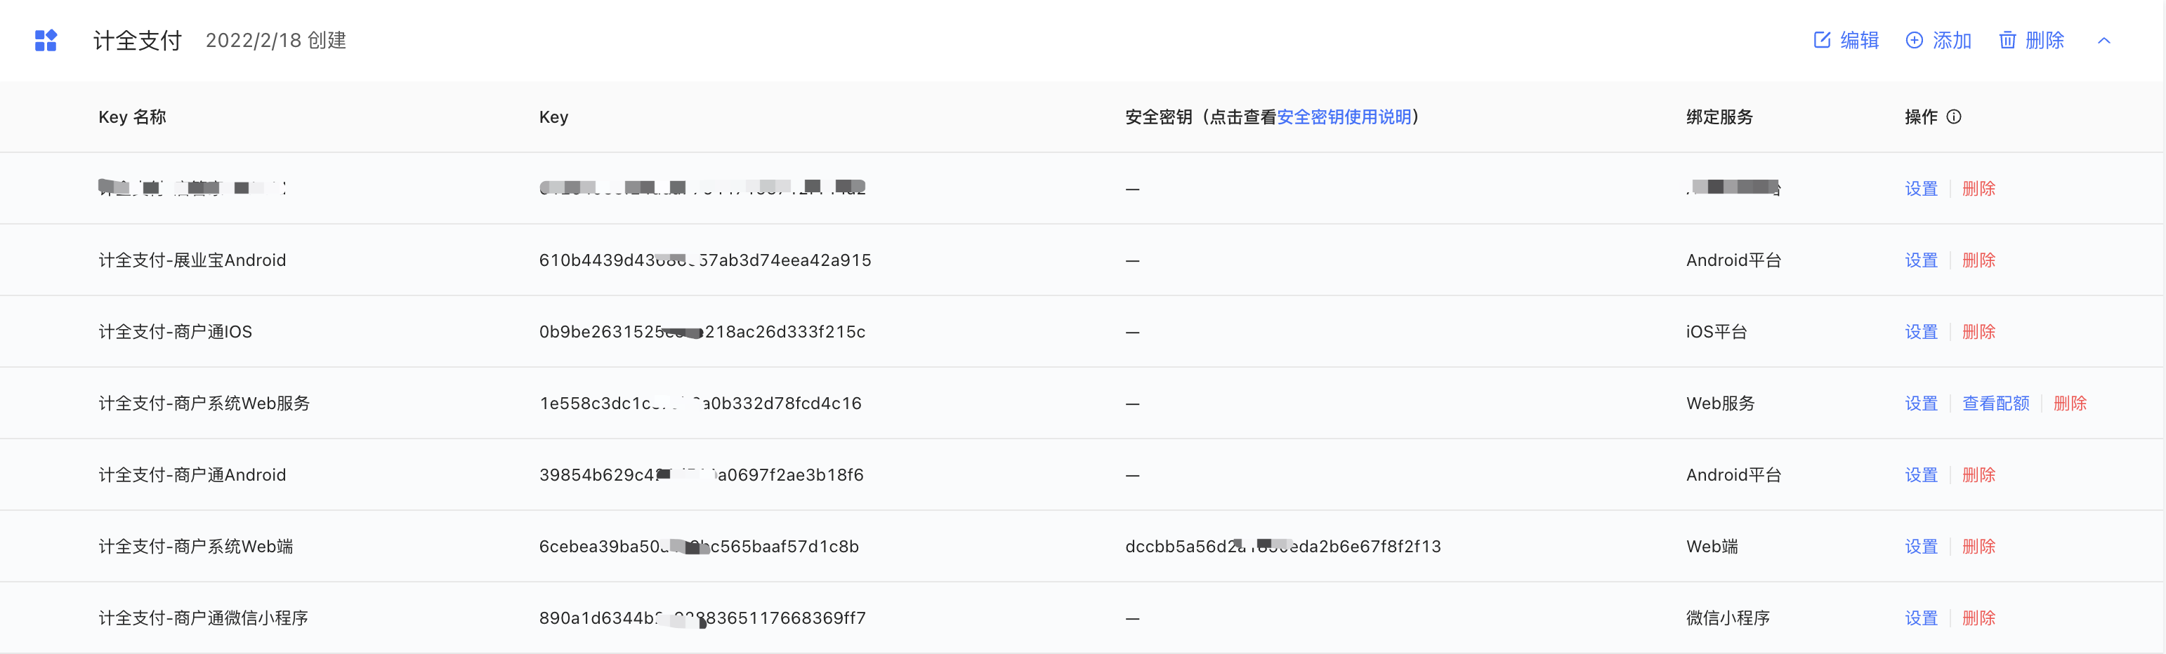Delete the 计全支付-商户系统Web服务 key
The width and height of the screenshot is (2166, 654).
[x=2069, y=403]
